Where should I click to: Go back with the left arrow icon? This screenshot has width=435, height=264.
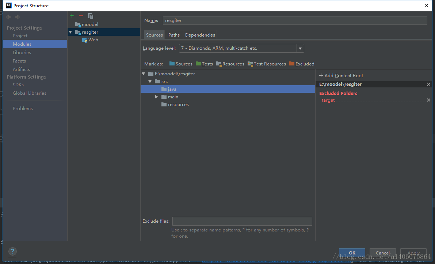9,17
